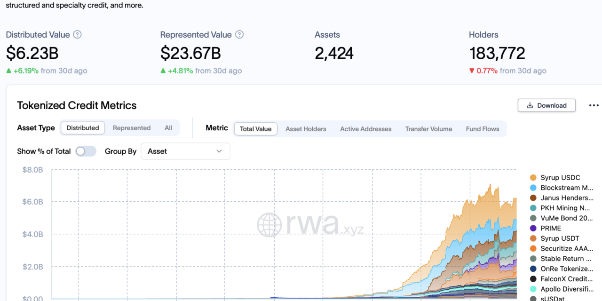Click the Janus Henderson legend brown dot
This screenshot has width=602, height=301.
click(533, 198)
